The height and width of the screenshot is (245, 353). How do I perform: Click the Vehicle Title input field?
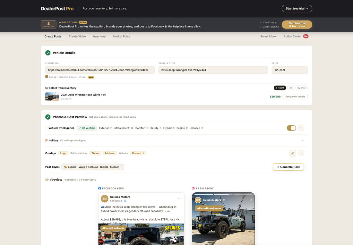[213, 70]
